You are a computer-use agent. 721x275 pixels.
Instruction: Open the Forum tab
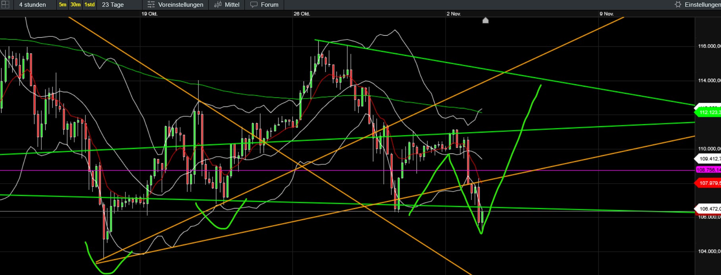[x=269, y=5]
